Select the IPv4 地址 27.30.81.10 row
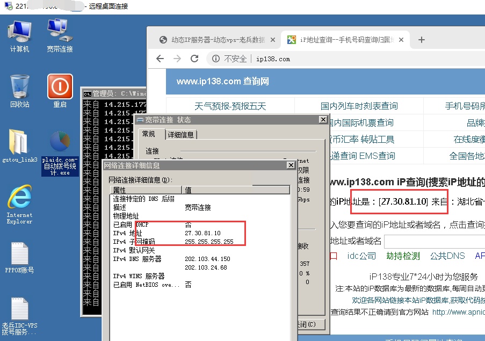The image size is (485, 341). pyautogui.click(x=200, y=233)
